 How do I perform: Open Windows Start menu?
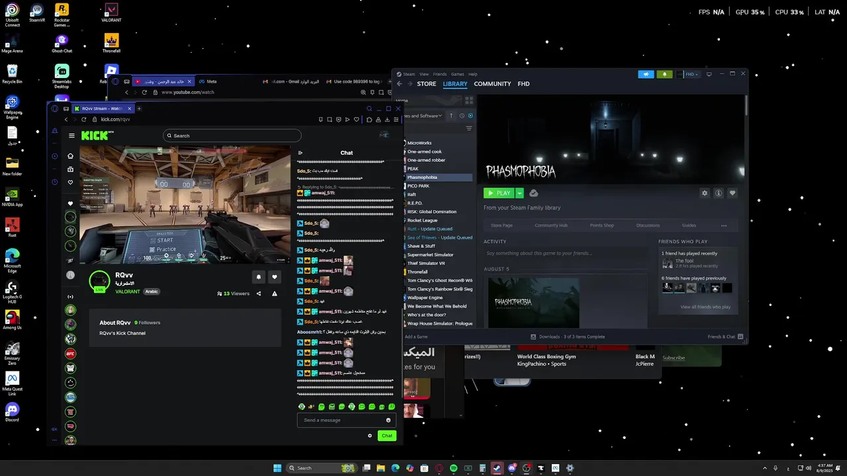[277, 468]
